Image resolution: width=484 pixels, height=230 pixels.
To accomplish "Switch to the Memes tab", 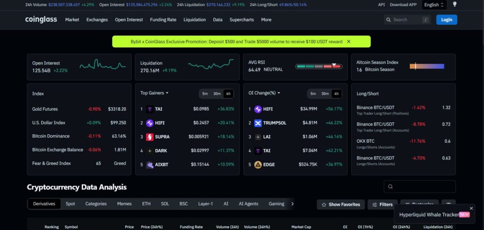I will pyautogui.click(x=124, y=203).
